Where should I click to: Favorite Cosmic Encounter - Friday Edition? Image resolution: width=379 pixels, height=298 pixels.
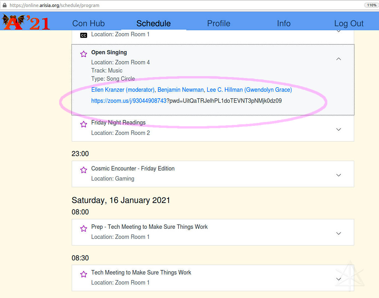84,170
